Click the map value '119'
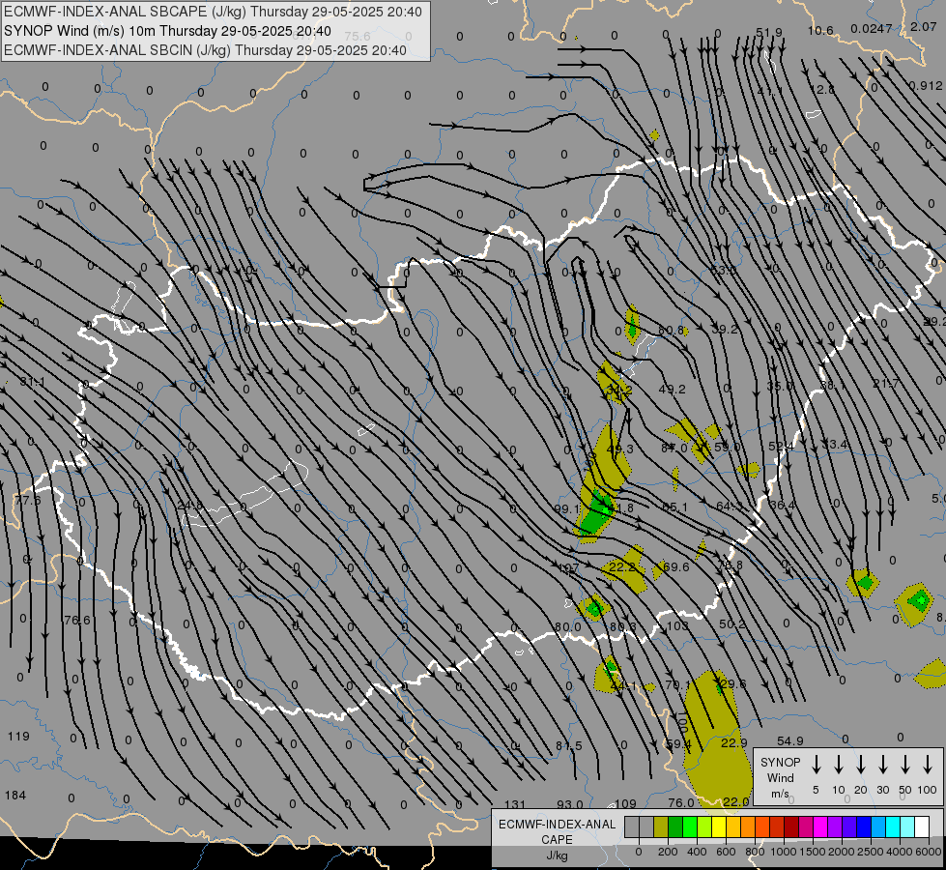The height and width of the screenshot is (870, 946). click(18, 736)
